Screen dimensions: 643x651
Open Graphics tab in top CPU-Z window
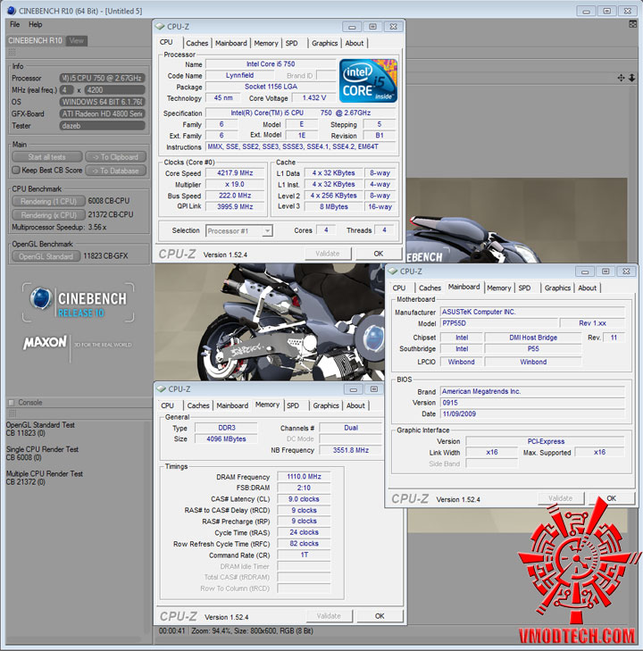324,43
